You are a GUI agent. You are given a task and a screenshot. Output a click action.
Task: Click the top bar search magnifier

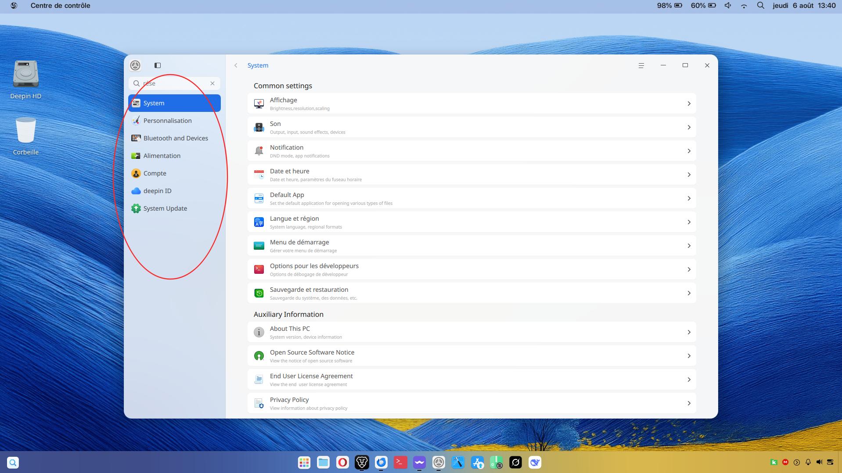coord(761,6)
